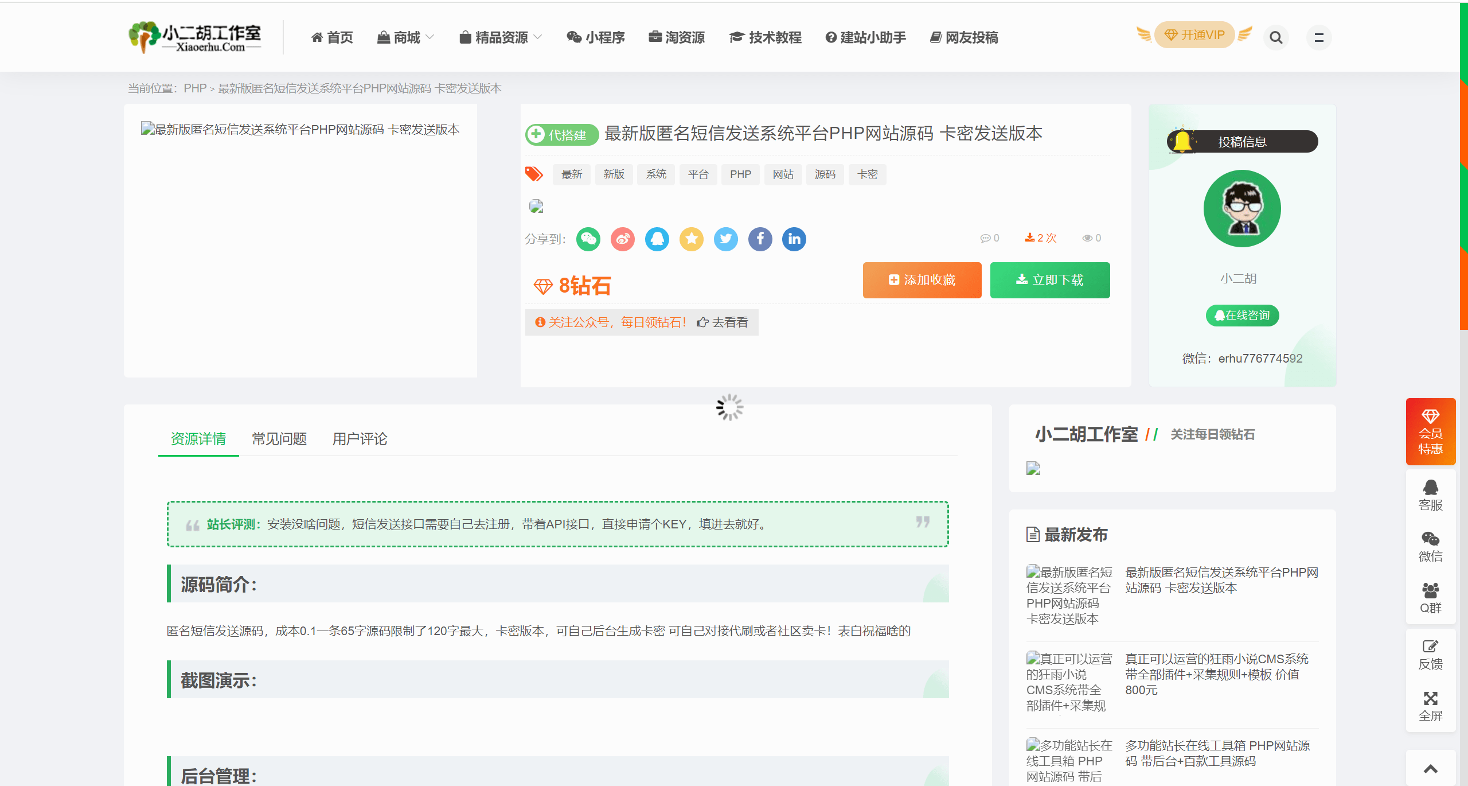Click the back-to-top arrow
The image size is (1468, 786).
coord(1431,769)
